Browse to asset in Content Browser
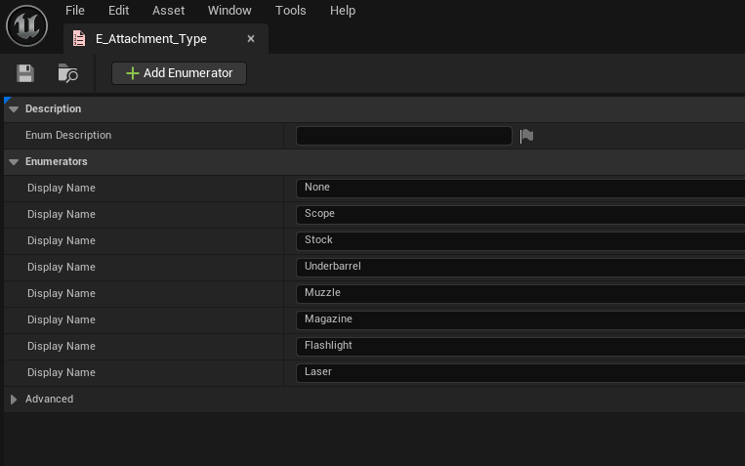745x466 pixels. 67,73
